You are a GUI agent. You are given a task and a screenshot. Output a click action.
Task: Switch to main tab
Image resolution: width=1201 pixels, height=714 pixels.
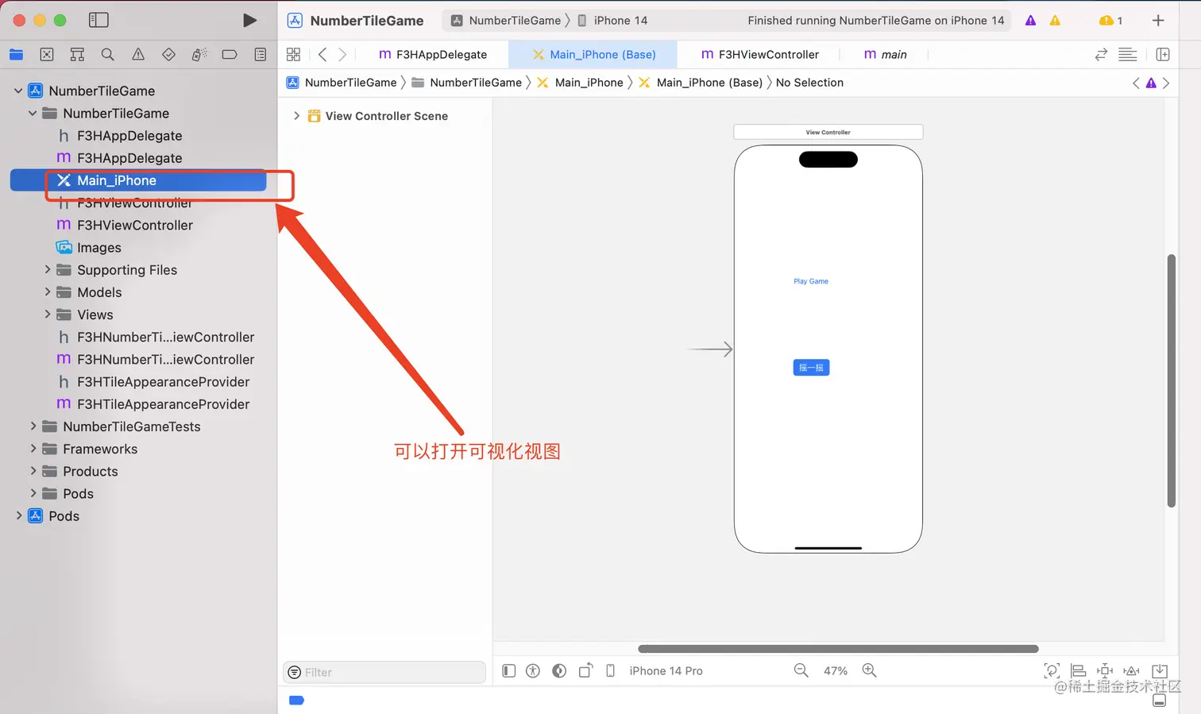pos(885,54)
